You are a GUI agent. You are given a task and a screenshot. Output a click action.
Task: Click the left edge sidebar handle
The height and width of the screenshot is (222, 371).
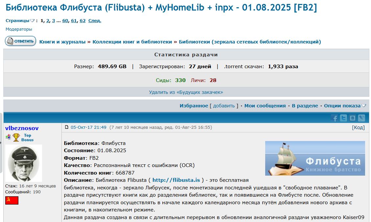tap(1, 143)
